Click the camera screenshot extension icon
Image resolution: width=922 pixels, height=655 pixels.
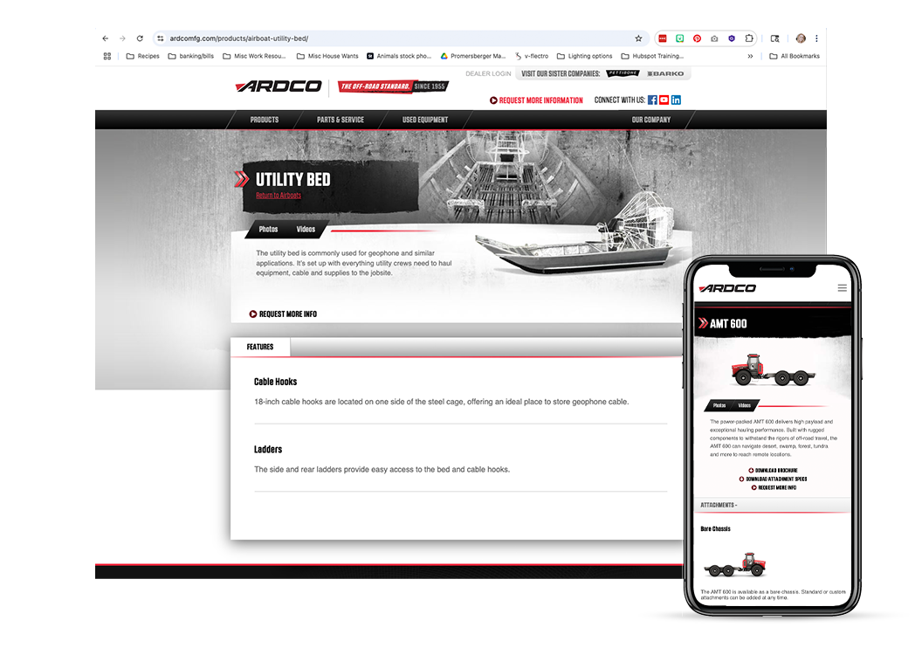click(x=714, y=38)
